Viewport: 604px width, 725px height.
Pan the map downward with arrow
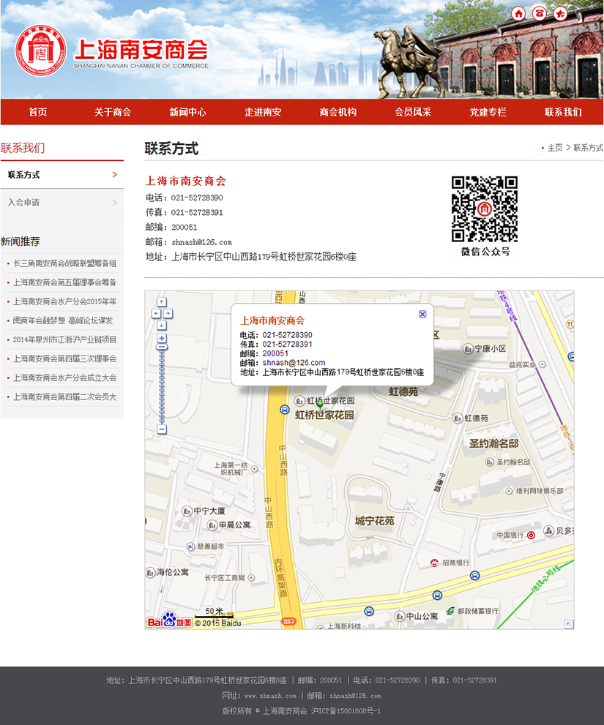click(162, 325)
